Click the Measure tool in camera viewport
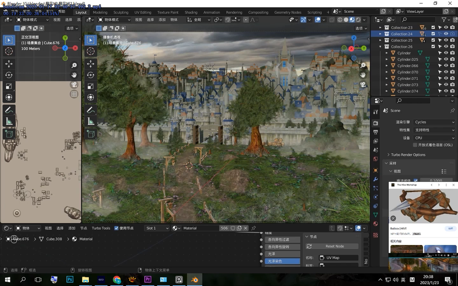The height and width of the screenshot is (286, 458). coord(91,122)
